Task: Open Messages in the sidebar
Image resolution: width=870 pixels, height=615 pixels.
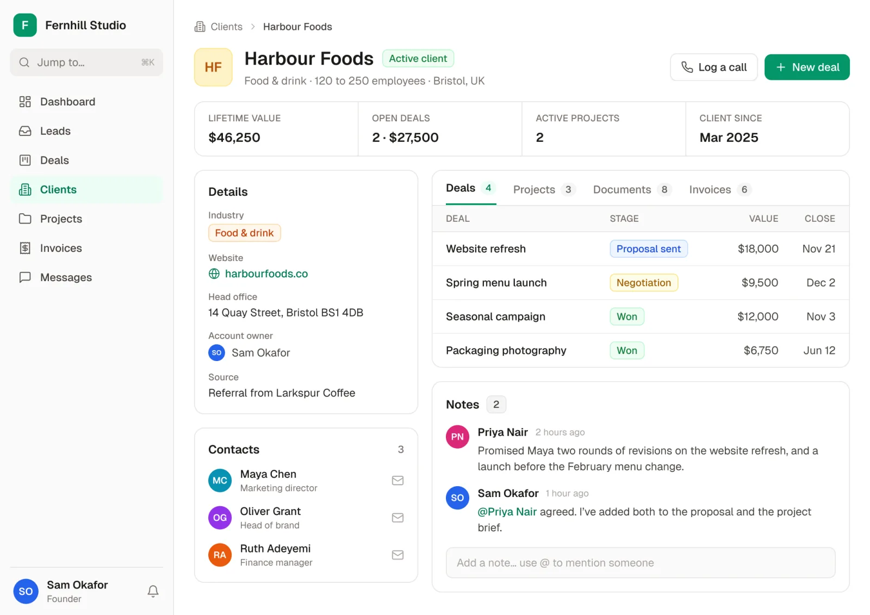Action: 86,277
